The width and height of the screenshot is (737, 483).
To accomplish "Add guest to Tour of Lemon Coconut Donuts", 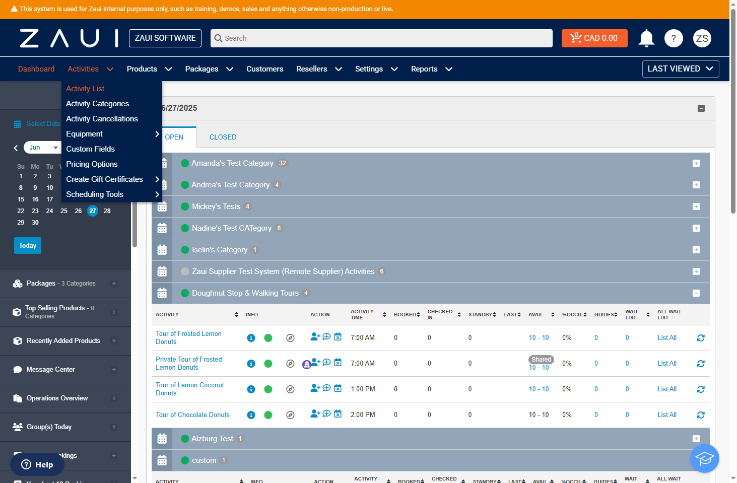I will [x=315, y=388].
